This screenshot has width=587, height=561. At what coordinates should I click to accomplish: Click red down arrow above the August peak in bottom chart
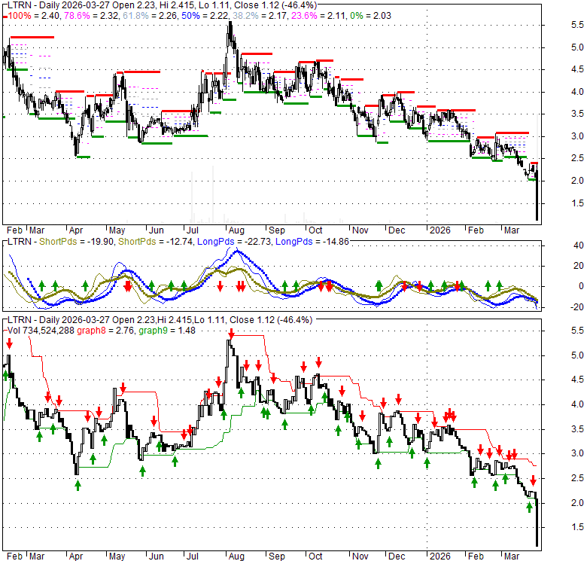coord(232,332)
